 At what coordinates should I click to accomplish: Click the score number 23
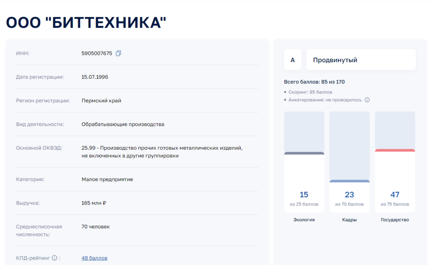349,195
